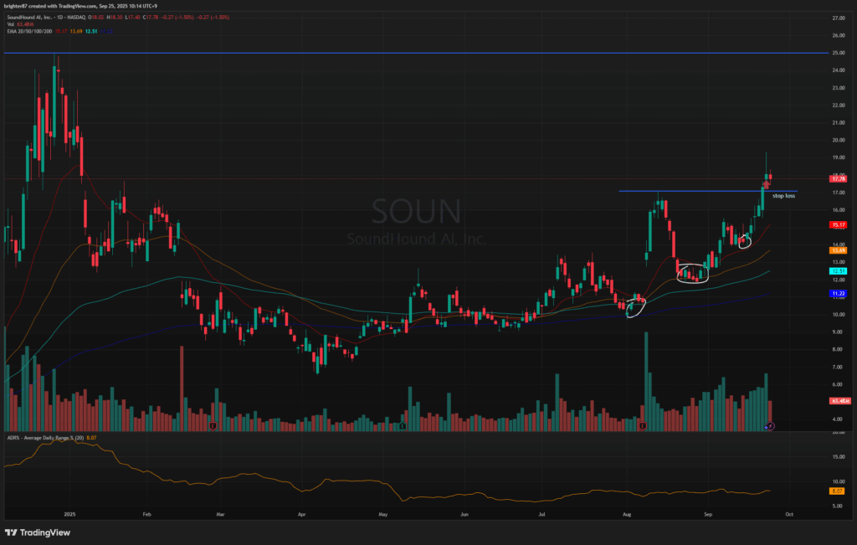The image size is (857, 545).
Task: Click the 17.78 current price label
Action: pos(837,179)
